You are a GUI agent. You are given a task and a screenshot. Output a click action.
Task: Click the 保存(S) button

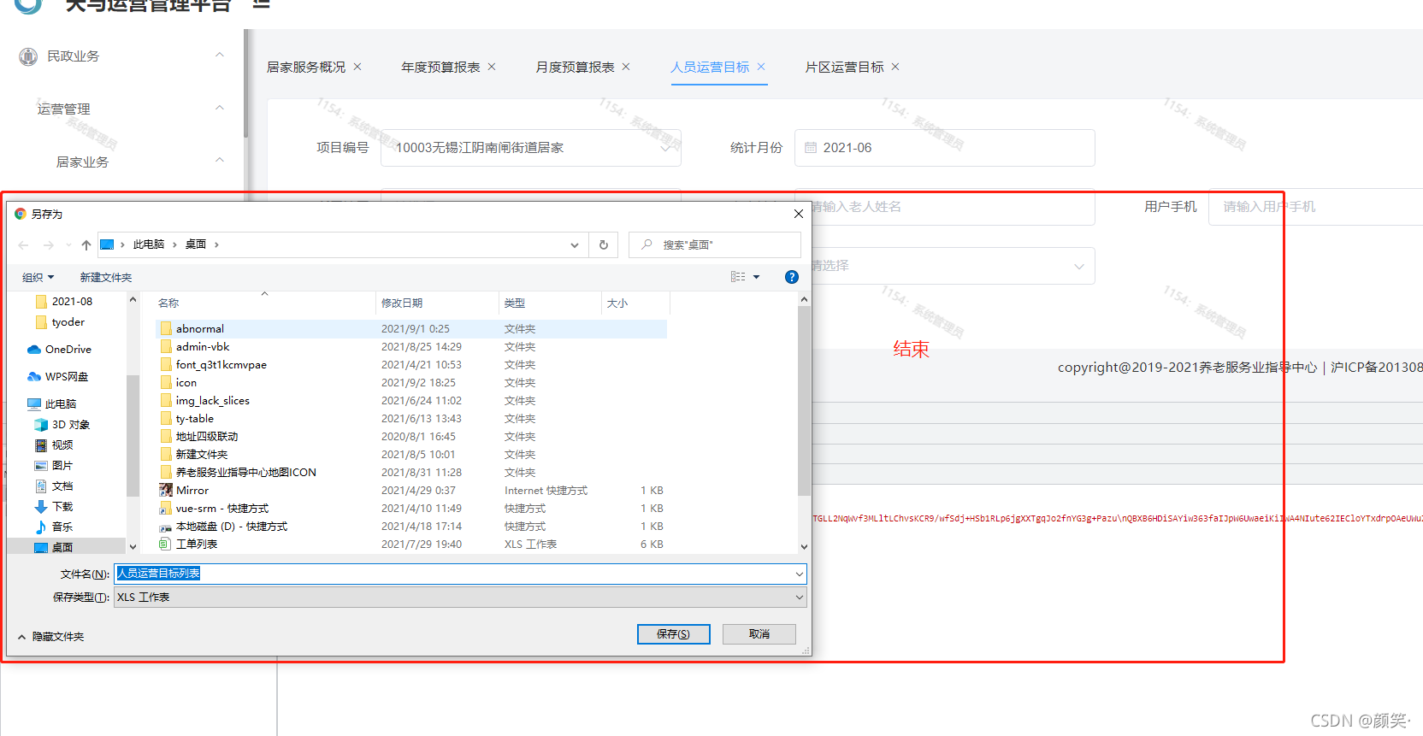pos(674,634)
